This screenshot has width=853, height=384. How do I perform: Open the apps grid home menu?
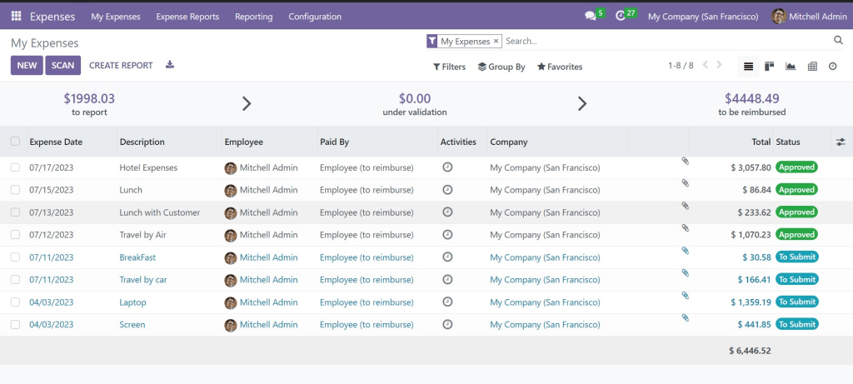pos(16,16)
